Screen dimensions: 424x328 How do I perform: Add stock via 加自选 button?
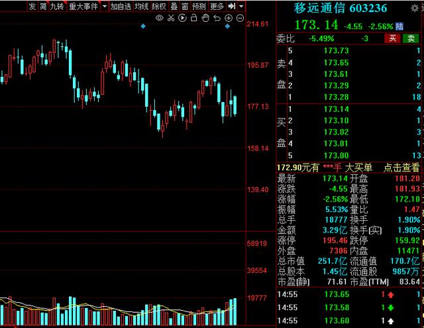(121, 6)
